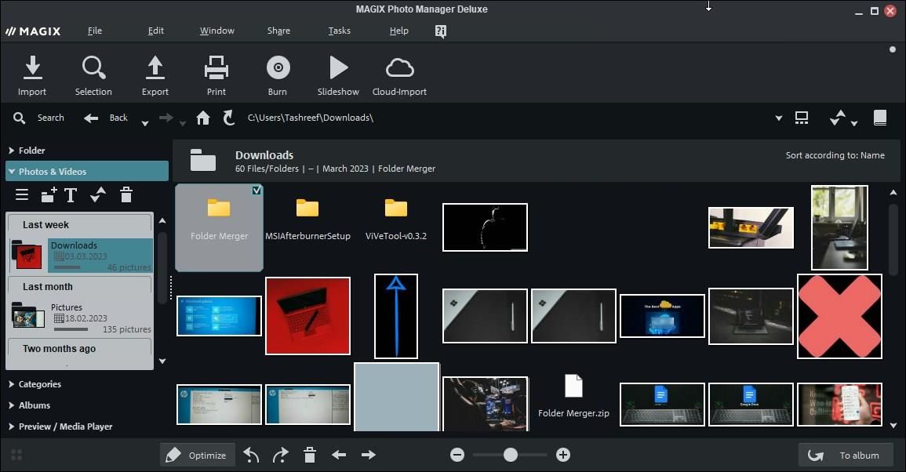Go to previous image arrow
The height and width of the screenshot is (472, 906).
click(339, 456)
